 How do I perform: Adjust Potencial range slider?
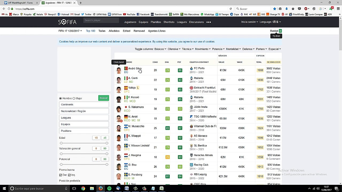tap(84, 165)
